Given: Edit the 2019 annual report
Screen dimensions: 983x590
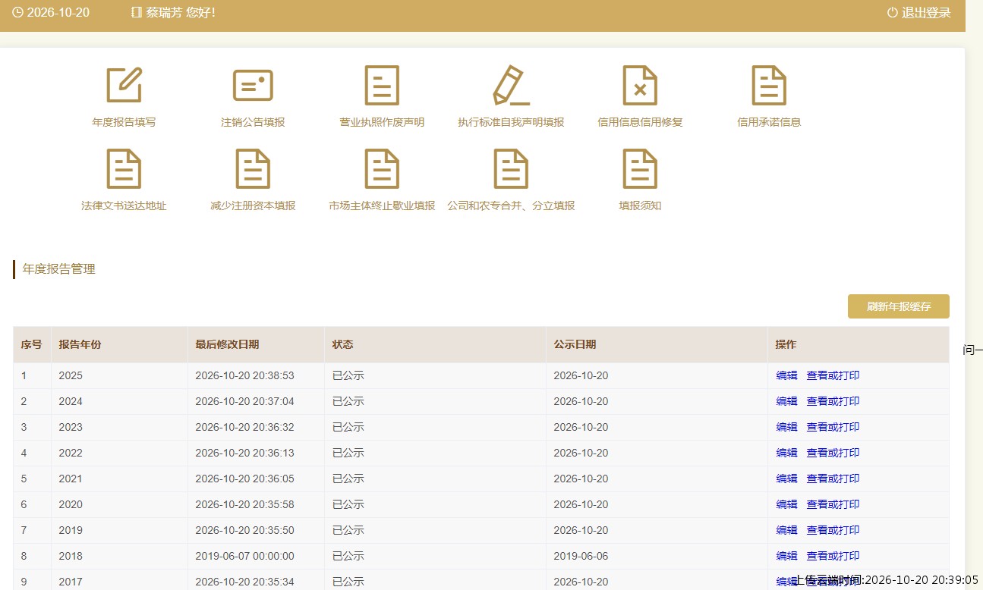Looking at the screenshot, I should pyautogui.click(x=786, y=530).
